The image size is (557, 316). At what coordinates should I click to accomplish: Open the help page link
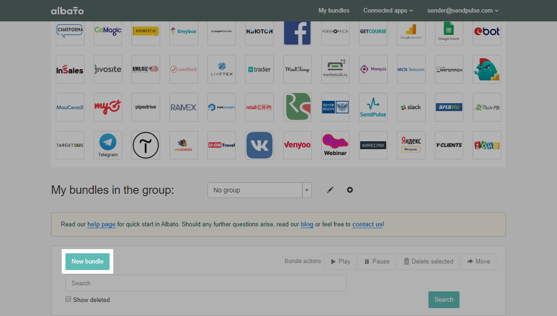tap(101, 224)
